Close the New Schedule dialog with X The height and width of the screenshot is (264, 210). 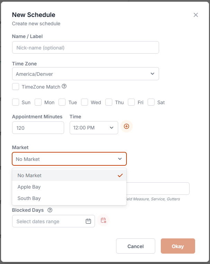tap(196, 15)
